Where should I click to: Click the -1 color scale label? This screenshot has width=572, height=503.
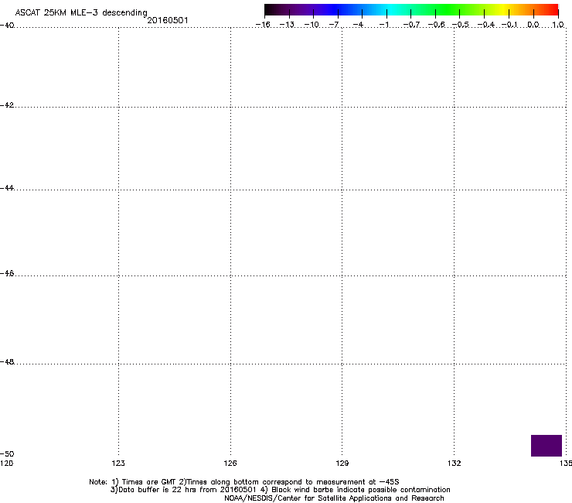coord(383,25)
